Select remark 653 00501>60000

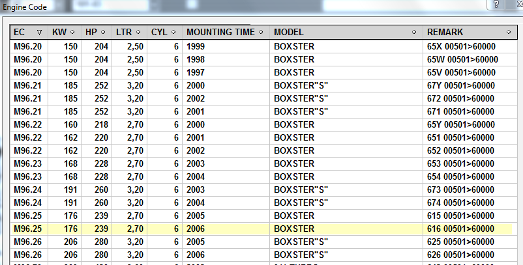pyautogui.click(x=460, y=163)
